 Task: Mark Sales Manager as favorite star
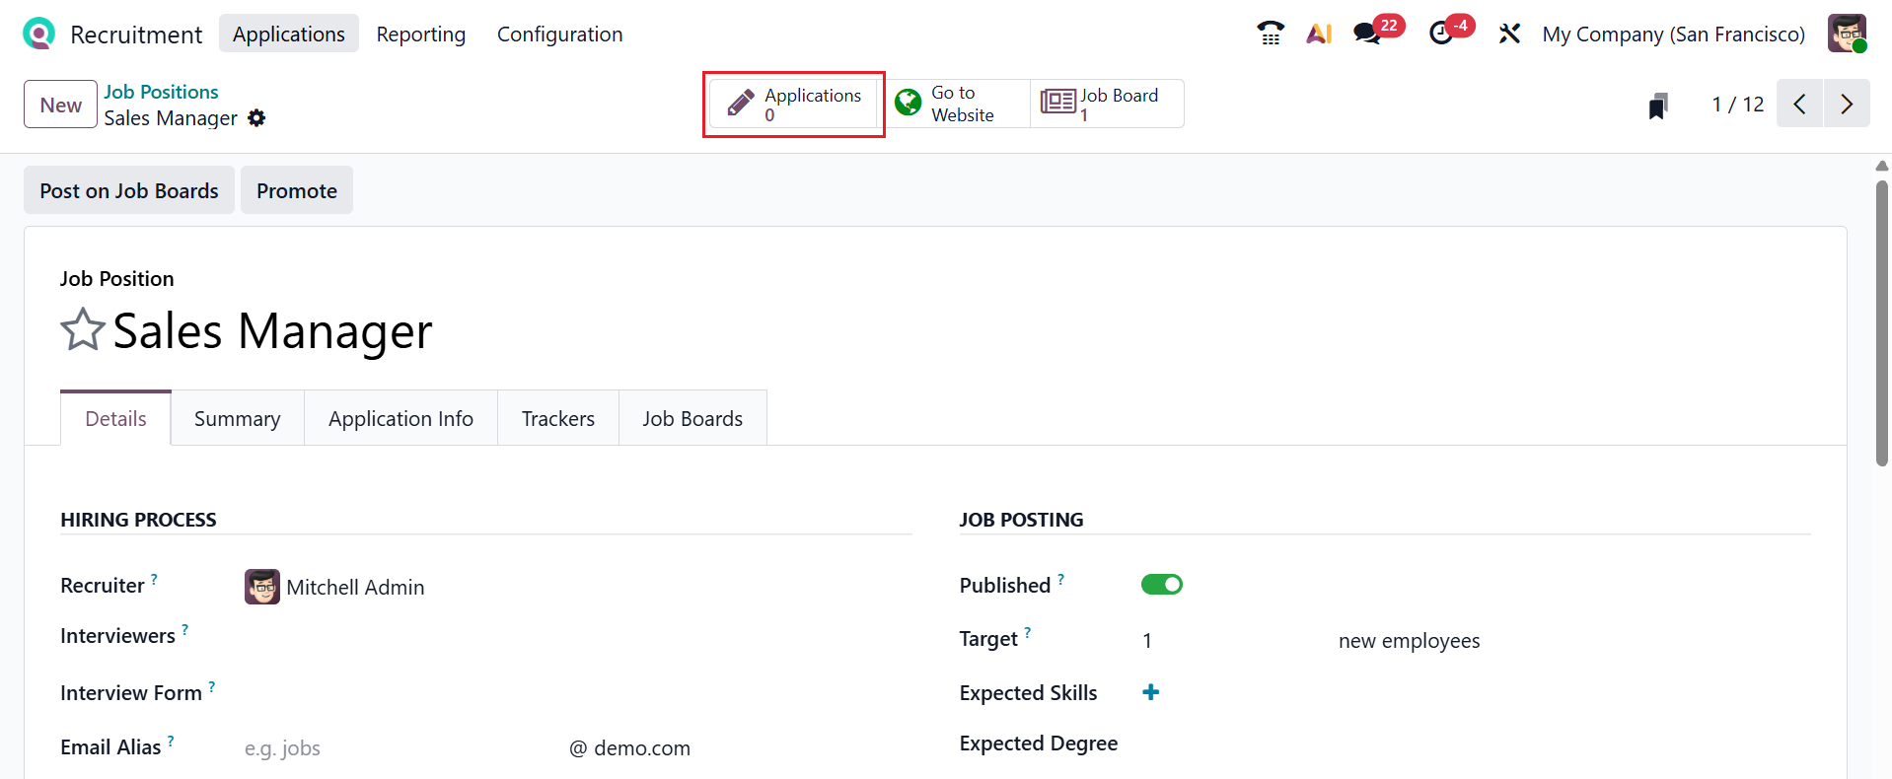83,330
